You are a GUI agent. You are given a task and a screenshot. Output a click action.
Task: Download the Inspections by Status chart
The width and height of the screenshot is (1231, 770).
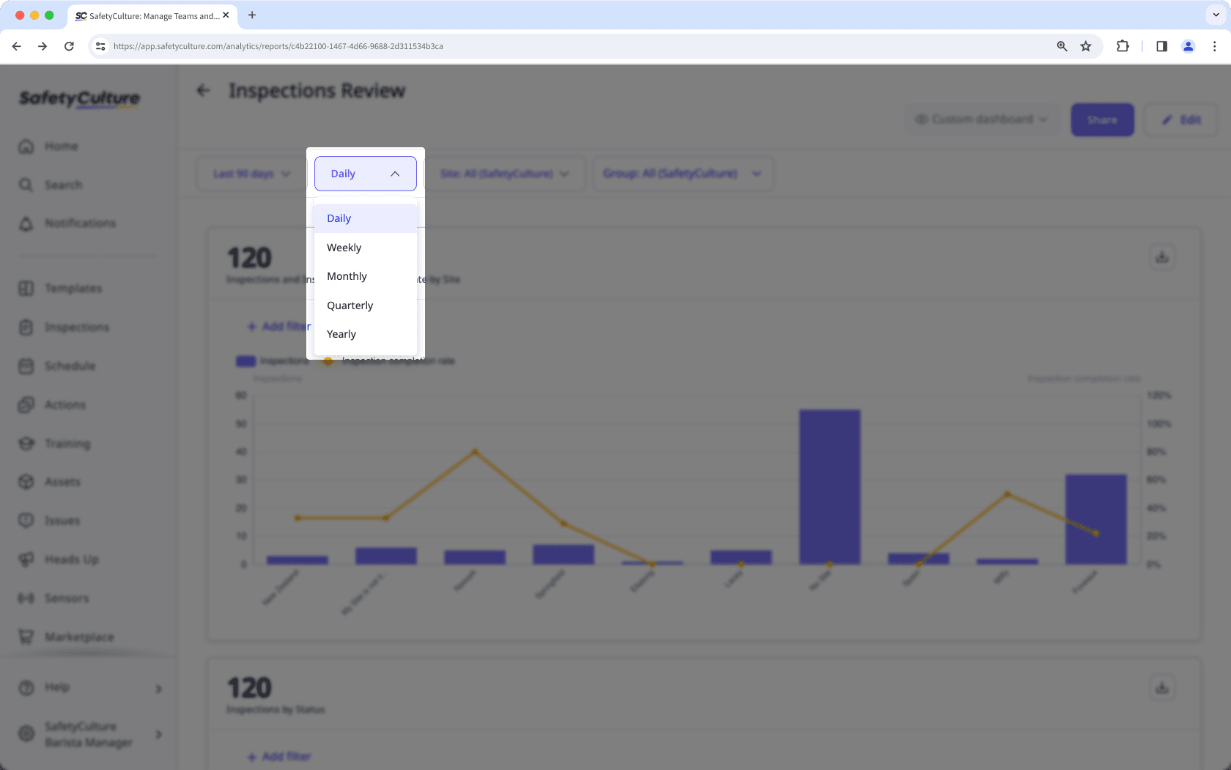1162,687
